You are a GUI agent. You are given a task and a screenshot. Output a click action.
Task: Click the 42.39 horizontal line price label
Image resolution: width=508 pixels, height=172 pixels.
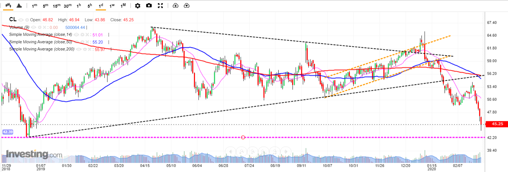coord(8,132)
